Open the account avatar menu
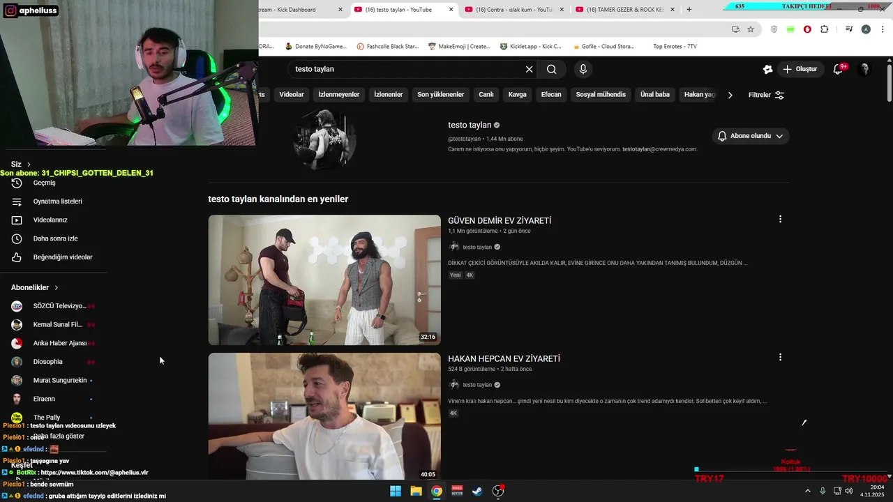 point(864,69)
